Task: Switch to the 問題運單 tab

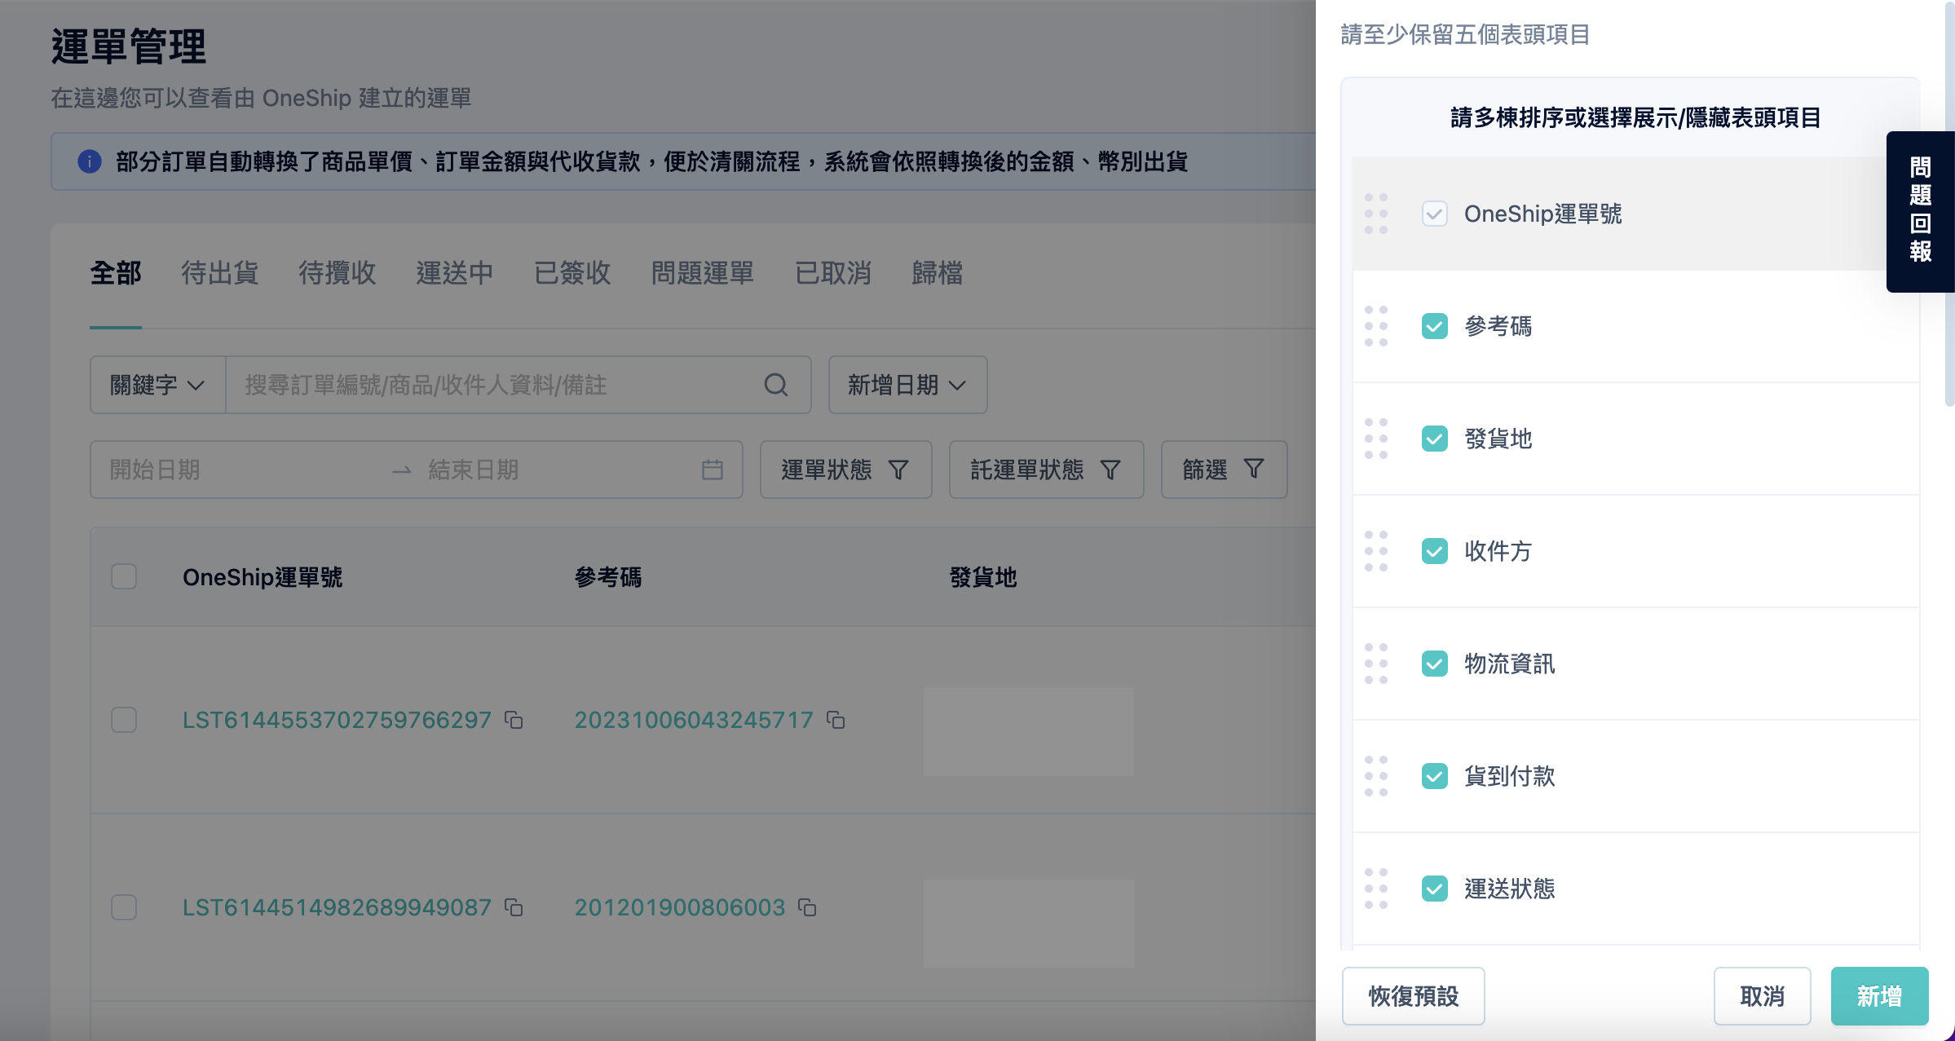Action: pyautogui.click(x=702, y=273)
